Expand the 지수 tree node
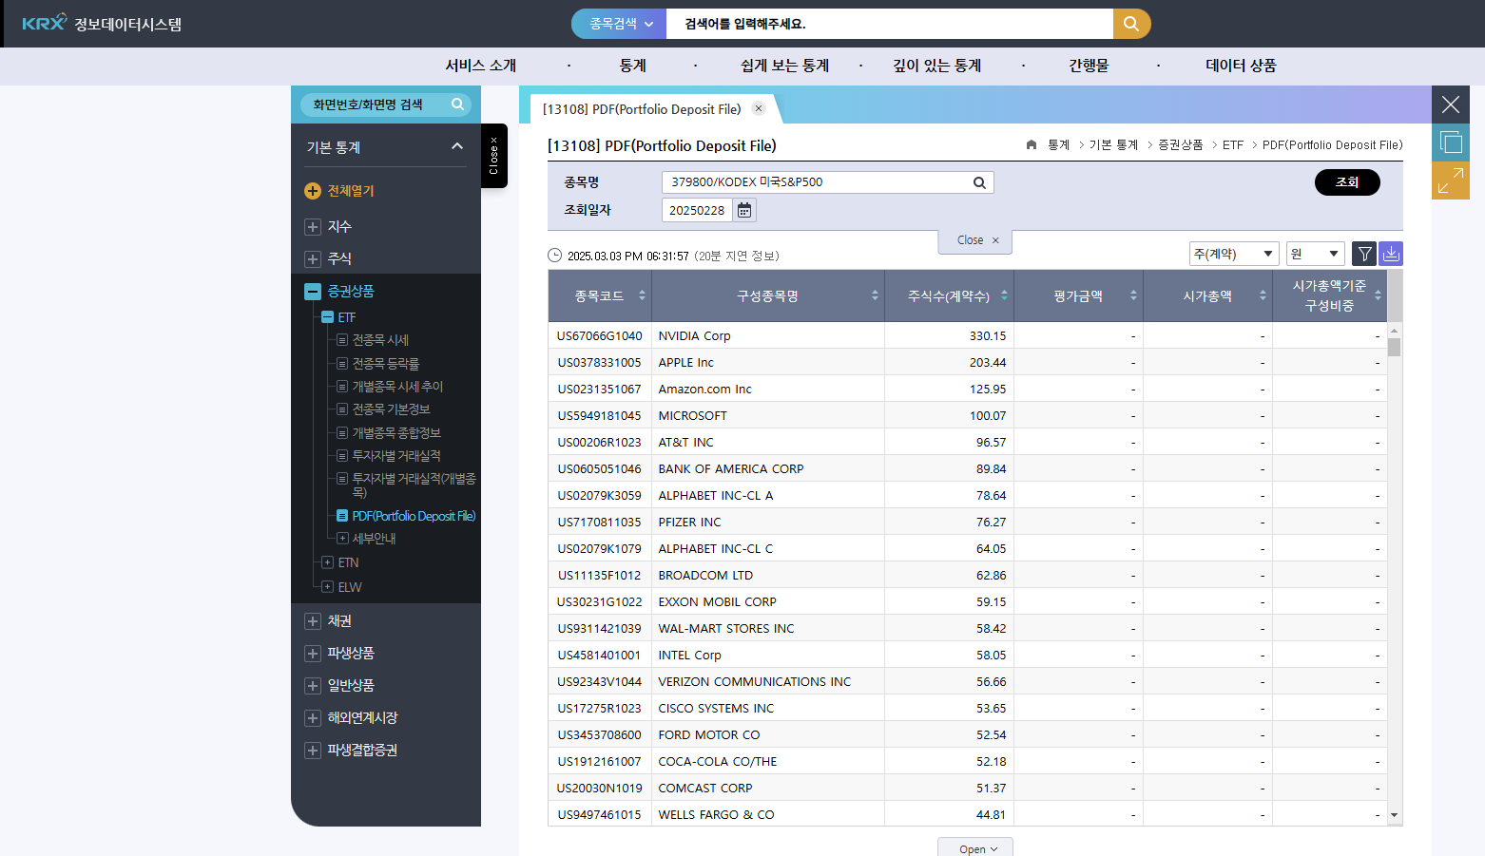This screenshot has width=1485, height=856. click(313, 227)
